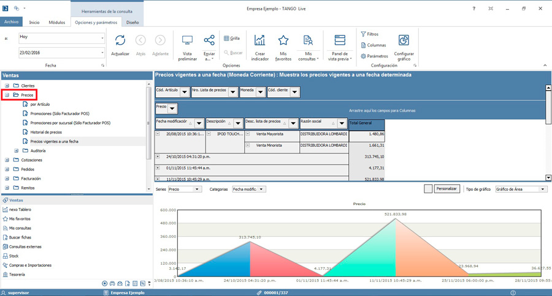Open Historial de precios query
Image resolution: width=552 pixels, height=296 pixels.
click(x=46, y=132)
